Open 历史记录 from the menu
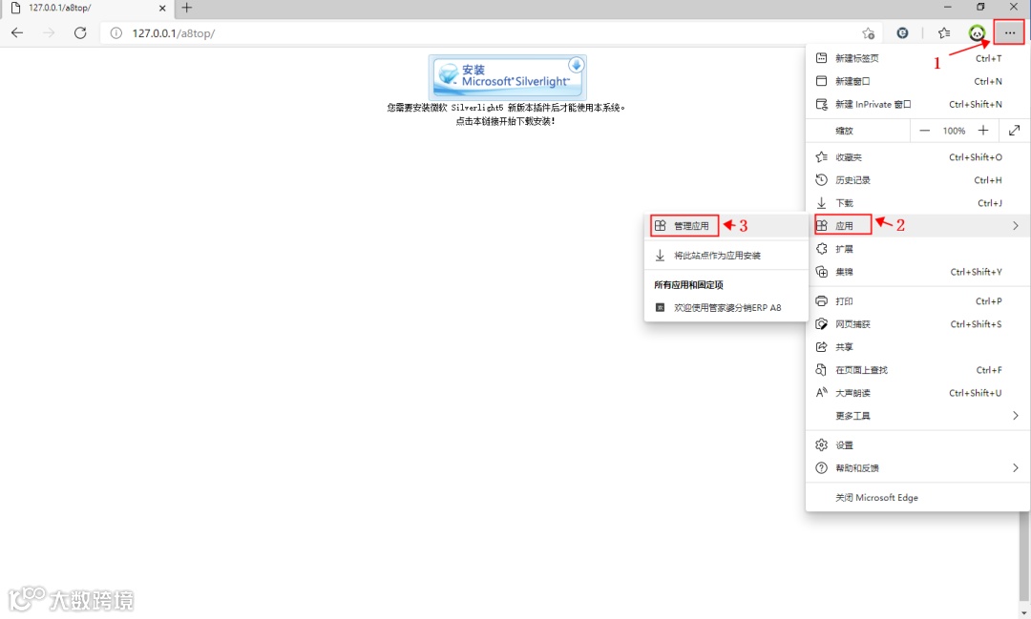The image size is (1031, 619). (x=918, y=180)
